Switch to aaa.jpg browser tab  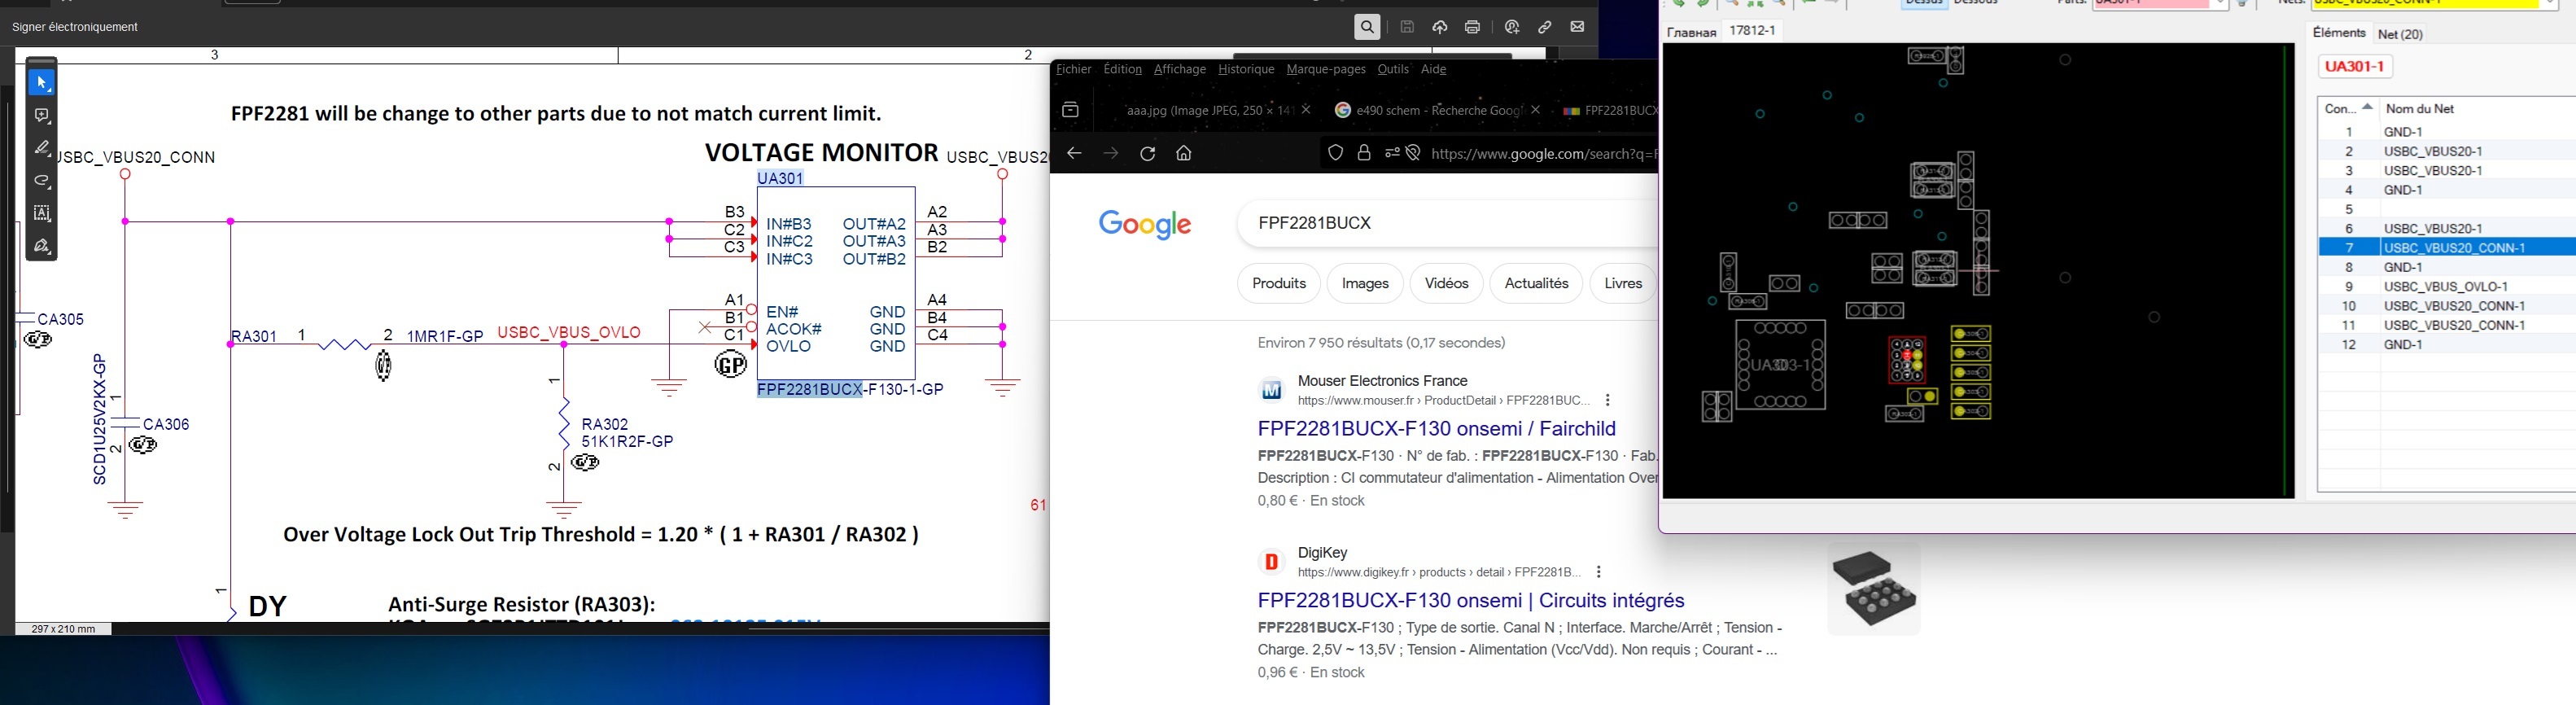click(x=1210, y=110)
